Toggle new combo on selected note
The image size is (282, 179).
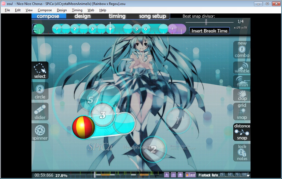[x=242, y=50]
